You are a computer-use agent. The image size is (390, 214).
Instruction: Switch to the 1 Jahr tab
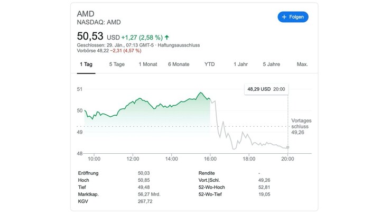[x=240, y=64]
